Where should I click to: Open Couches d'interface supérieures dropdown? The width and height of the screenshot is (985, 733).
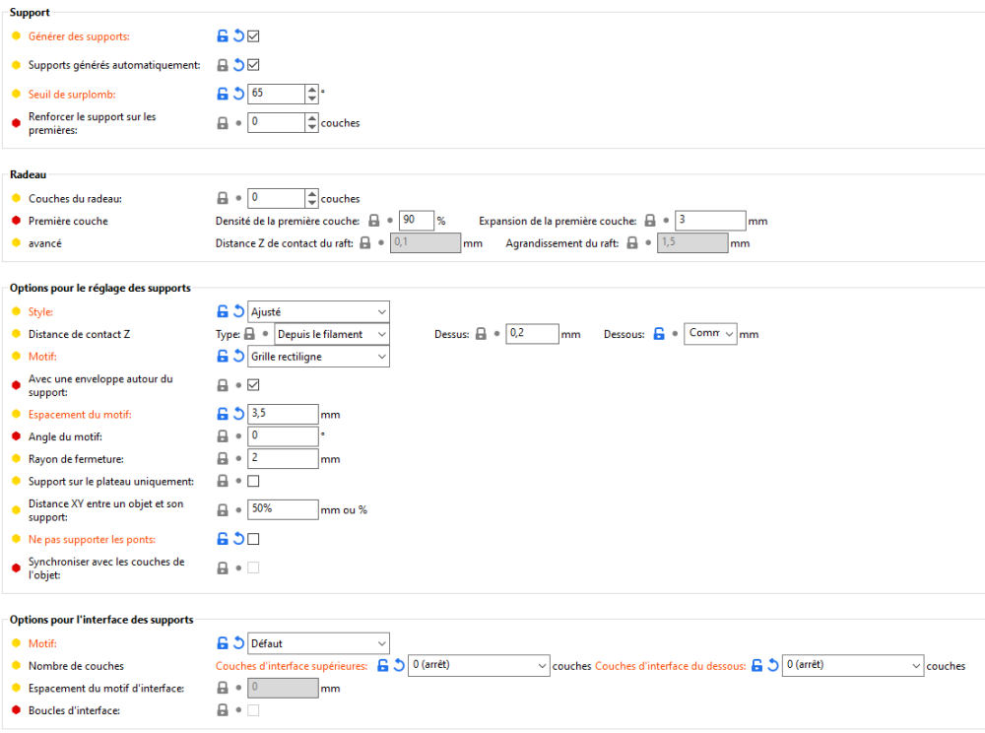click(478, 666)
